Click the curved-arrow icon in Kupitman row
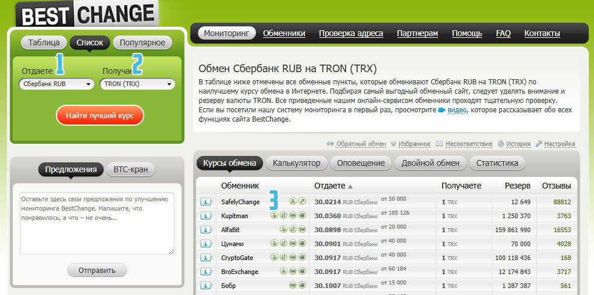594x295 pixels. [274, 215]
